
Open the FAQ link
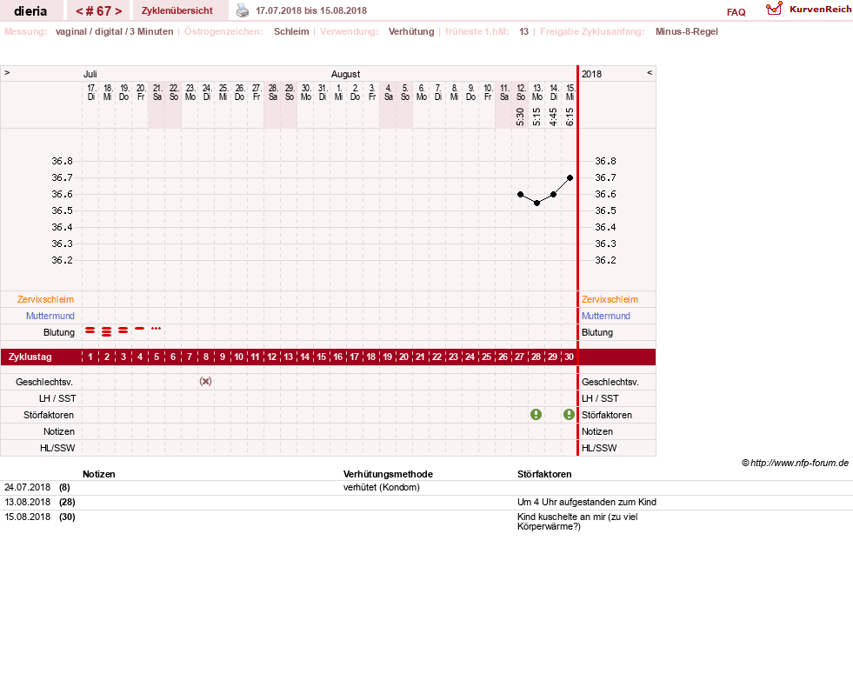[736, 12]
